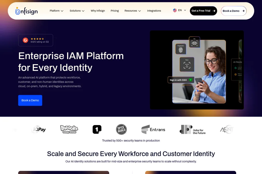Click Our AI identity solutions subtitle text
The height and width of the screenshot is (174, 262).
coord(131,161)
